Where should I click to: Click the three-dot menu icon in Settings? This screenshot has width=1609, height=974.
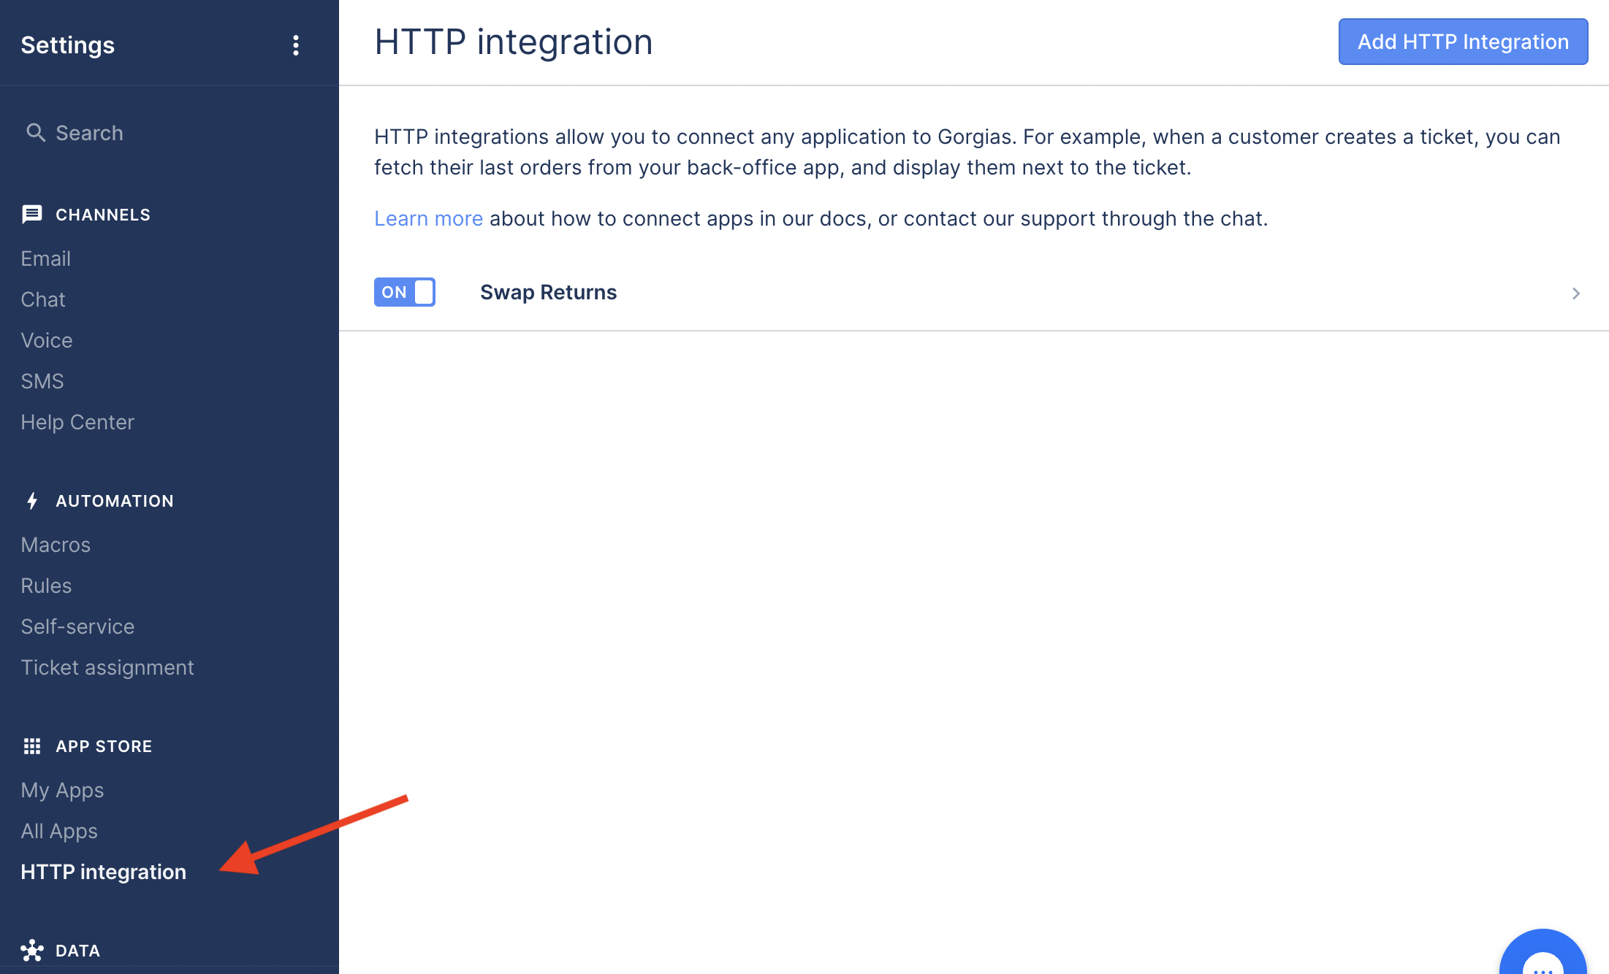tap(295, 46)
